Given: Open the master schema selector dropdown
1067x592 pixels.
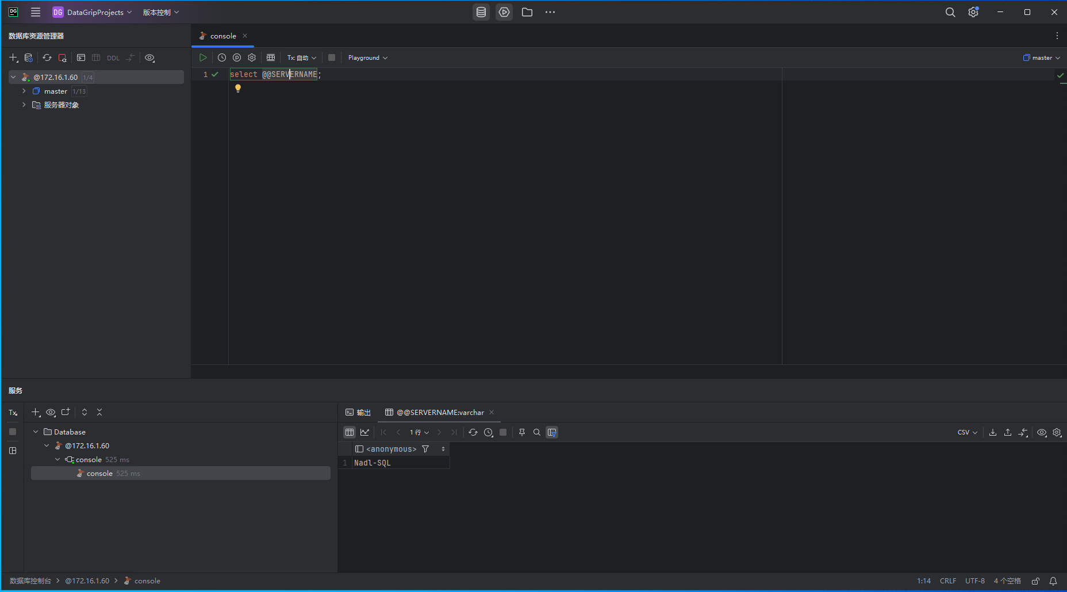Looking at the screenshot, I should point(1041,57).
